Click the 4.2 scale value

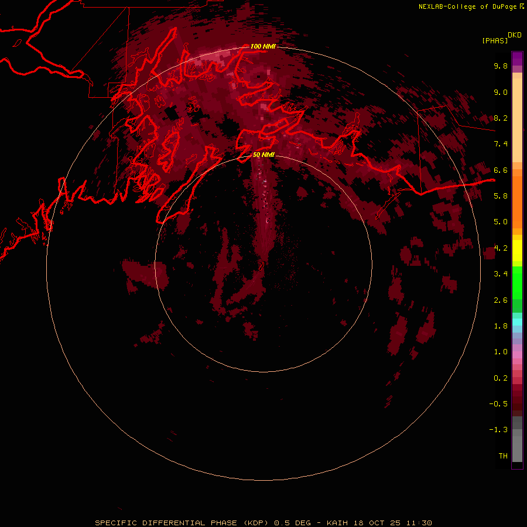[501, 248]
